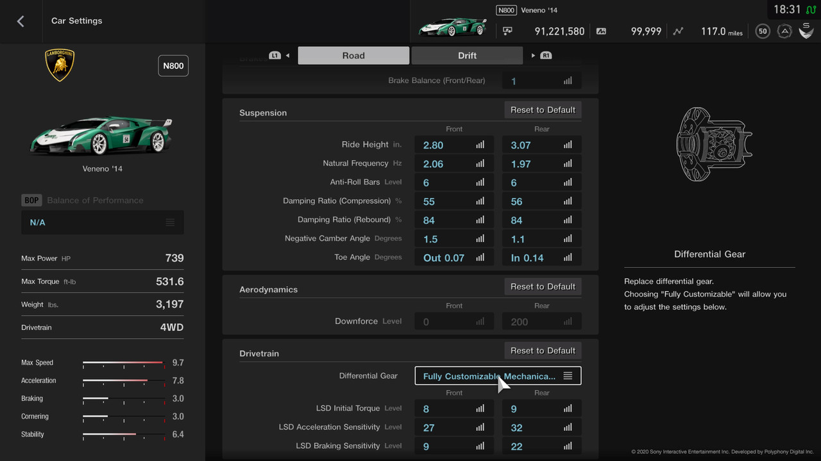The width and height of the screenshot is (821, 461).
Task: Edit rear Negative Camber Angle 1.1
Action: coord(542,239)
